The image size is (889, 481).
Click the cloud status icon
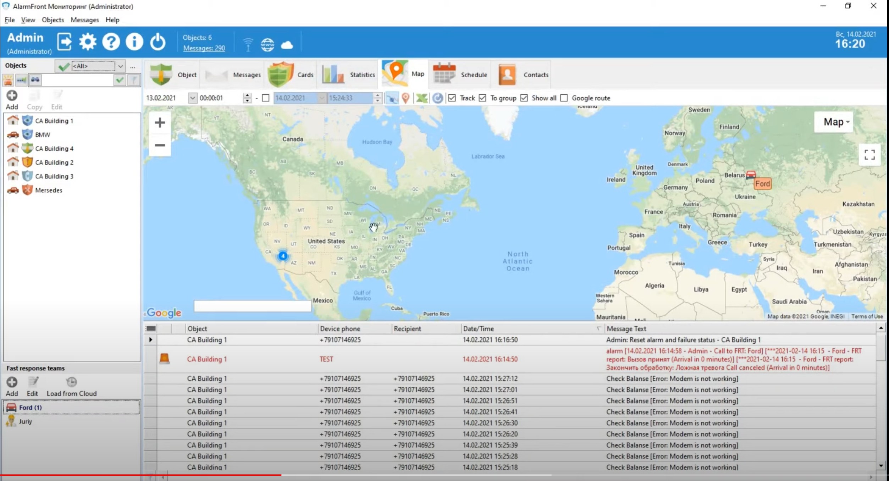point(287,45)
